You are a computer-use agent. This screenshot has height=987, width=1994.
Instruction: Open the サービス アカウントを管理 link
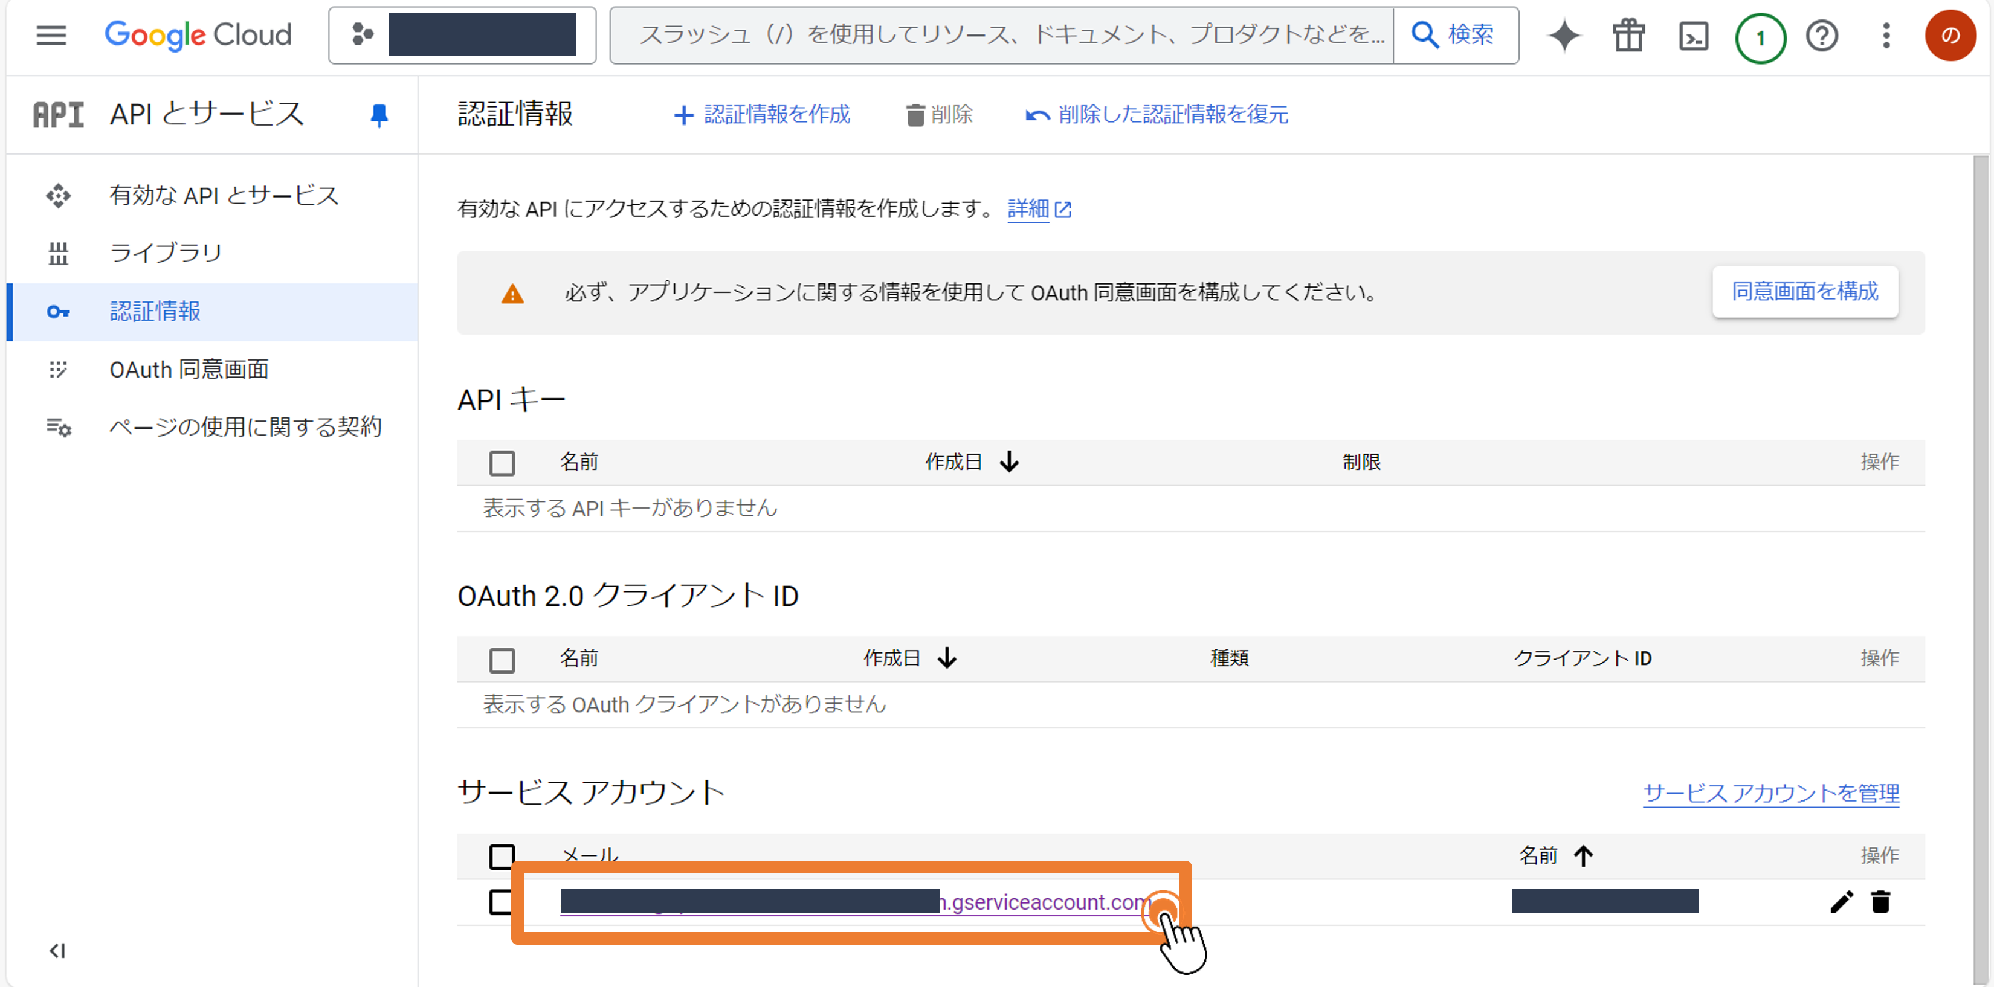1771,794
